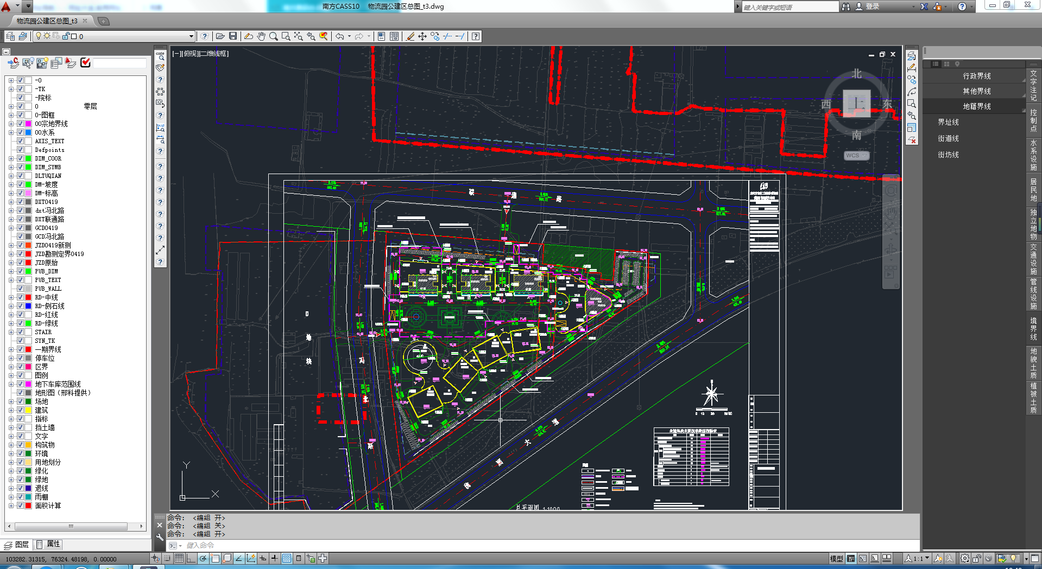This screenshot has height=569, width=1042.
Task: Click yellow color swatch of 建筑 layer
Action: click(28, 410)
